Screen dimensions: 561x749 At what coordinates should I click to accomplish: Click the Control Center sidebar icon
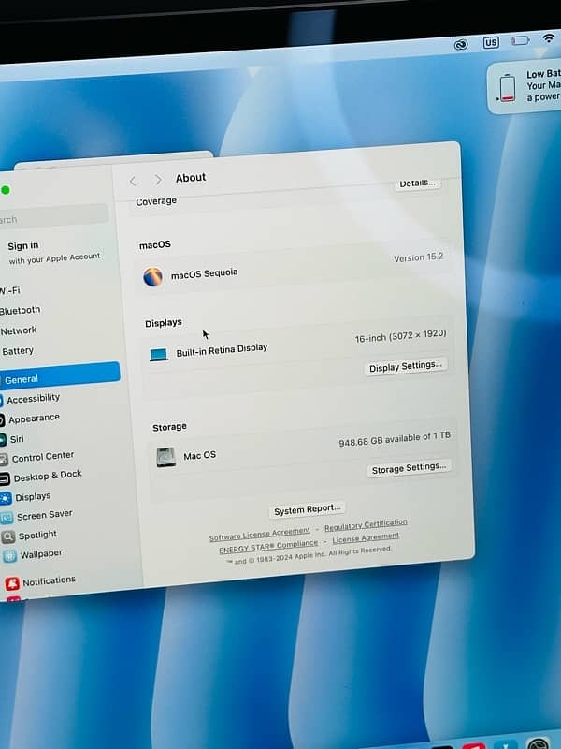click(x=4, y=459)
